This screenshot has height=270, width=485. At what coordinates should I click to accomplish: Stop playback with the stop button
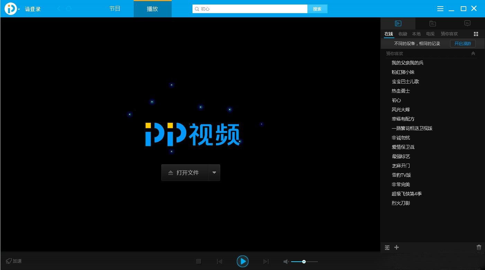point(199,261)
